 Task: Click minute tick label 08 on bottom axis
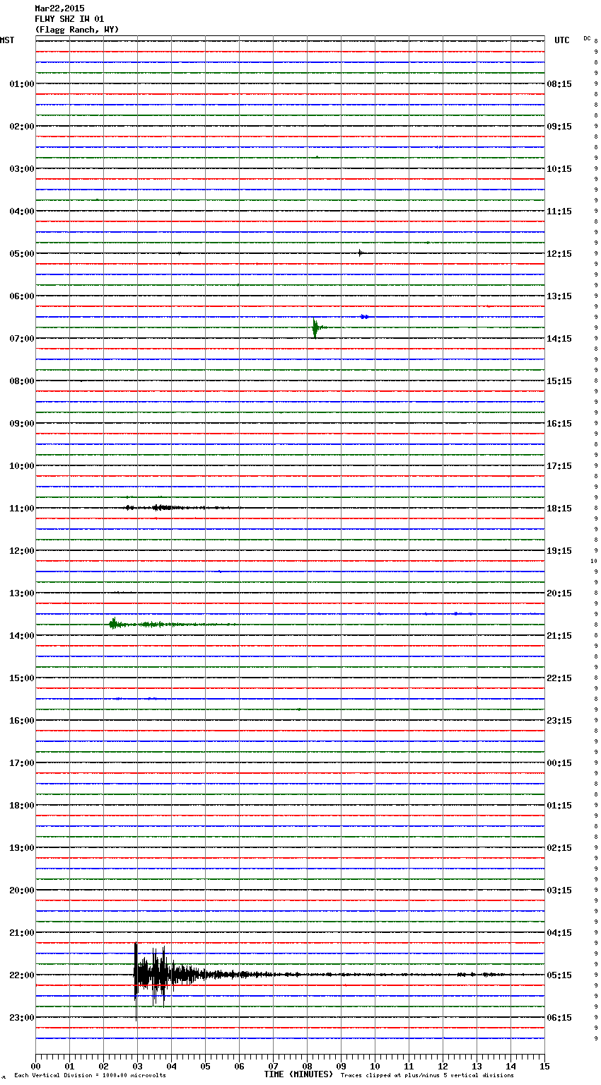(307, 1066)
